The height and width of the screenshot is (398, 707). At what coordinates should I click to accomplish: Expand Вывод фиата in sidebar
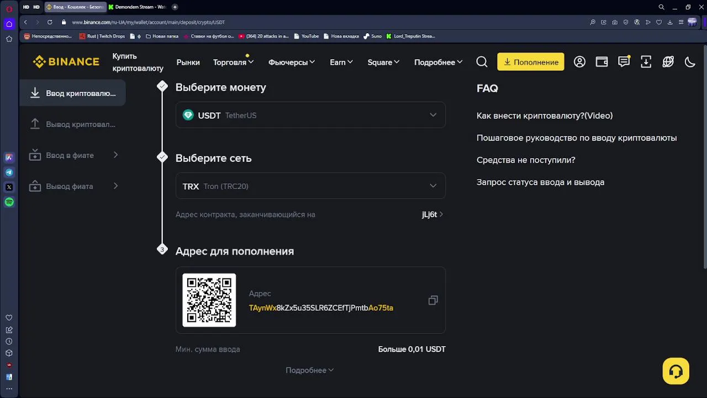pyautogui.click(x=73, y=186)
